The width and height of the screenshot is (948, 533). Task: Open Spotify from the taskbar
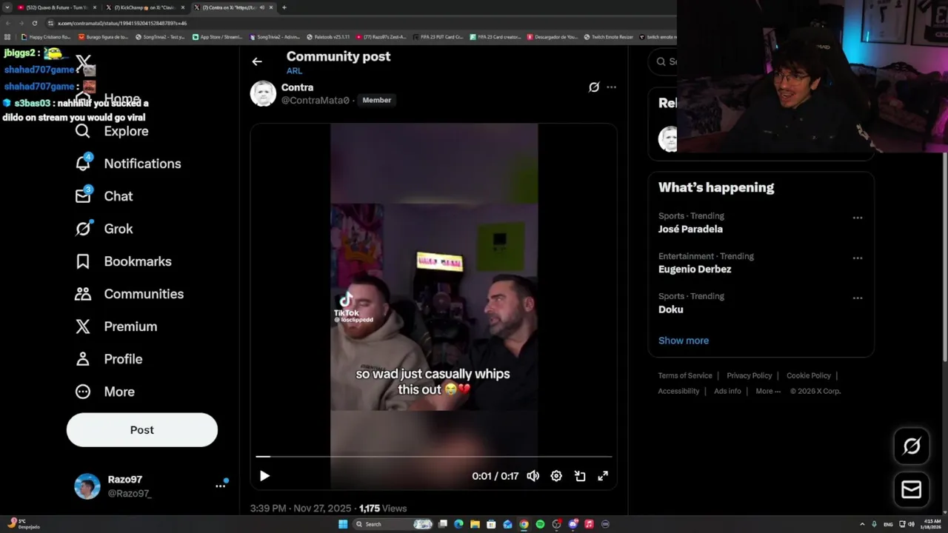point(540,524)
